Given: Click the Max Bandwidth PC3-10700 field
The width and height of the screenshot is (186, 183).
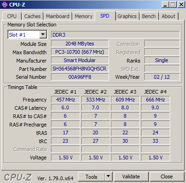Looking at the screenshot, I should click(x=80, y=52).
